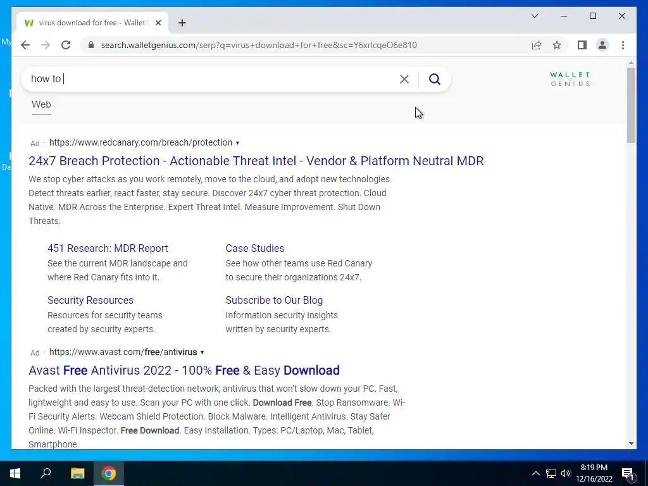Open Security Resources link
The height and width of the screenshot is (486, 648).
[x=90, y=301]
